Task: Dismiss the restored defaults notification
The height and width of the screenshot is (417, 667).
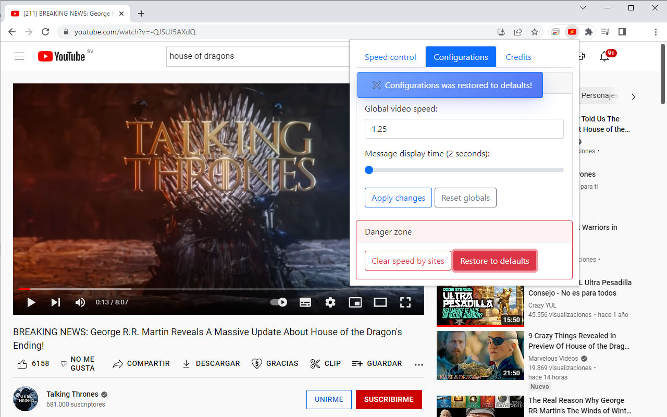Action: coord(377,85)
